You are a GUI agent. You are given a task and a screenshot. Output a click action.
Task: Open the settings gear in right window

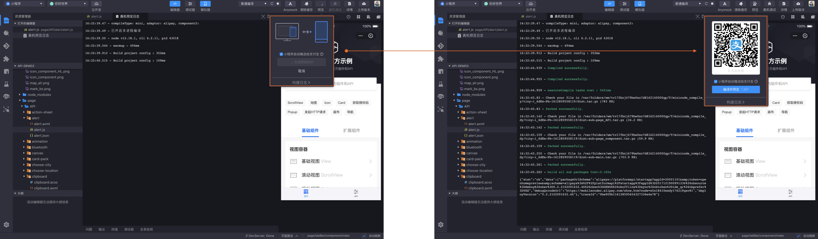pyautogui.click(x=441, y=225)
